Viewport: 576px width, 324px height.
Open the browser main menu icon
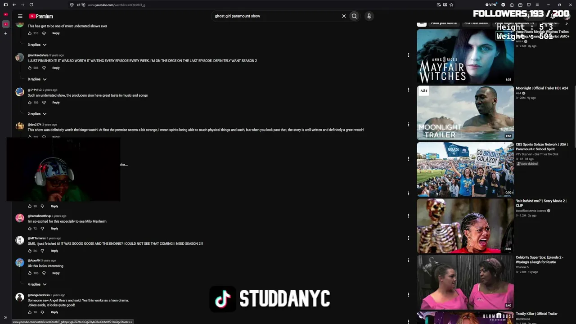tap(537, 5)
